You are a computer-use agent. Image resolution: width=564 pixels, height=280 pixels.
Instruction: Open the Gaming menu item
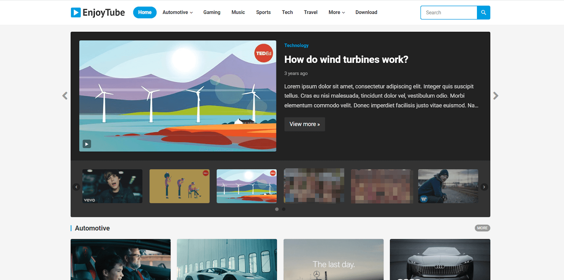pyautogui.click(x=211, y=12)
